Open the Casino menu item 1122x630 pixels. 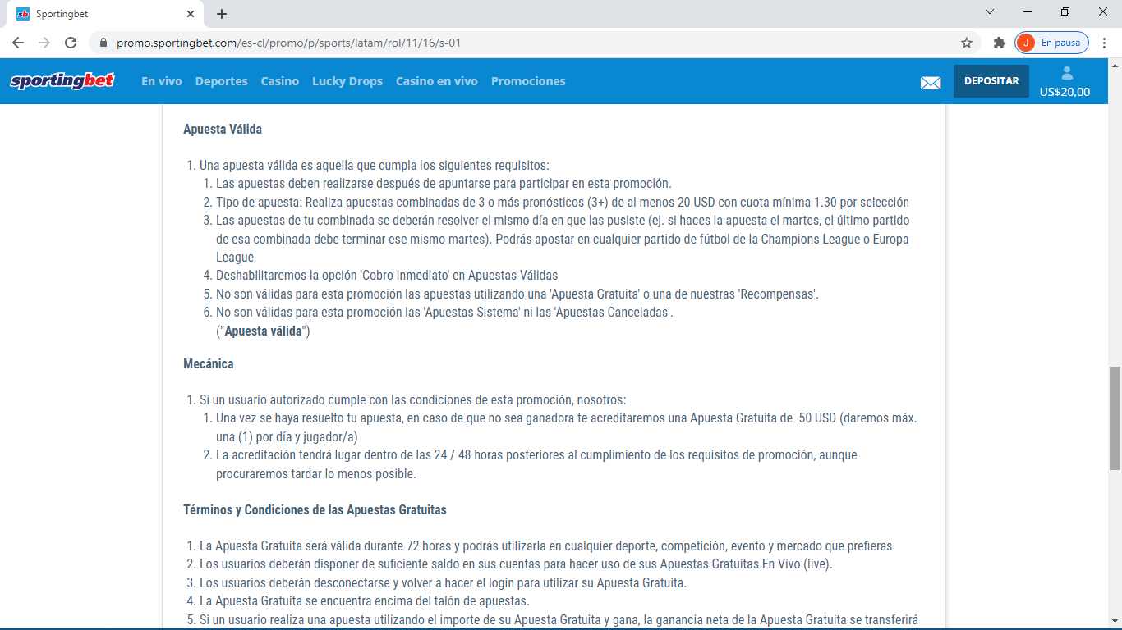coord(280,81)
